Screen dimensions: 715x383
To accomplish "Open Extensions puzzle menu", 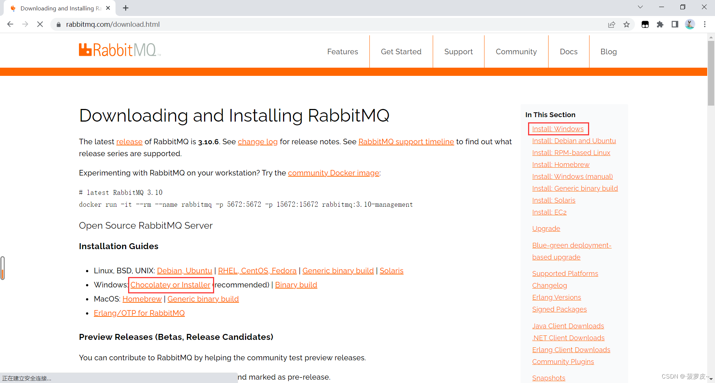I will click(x=660, y=25).
